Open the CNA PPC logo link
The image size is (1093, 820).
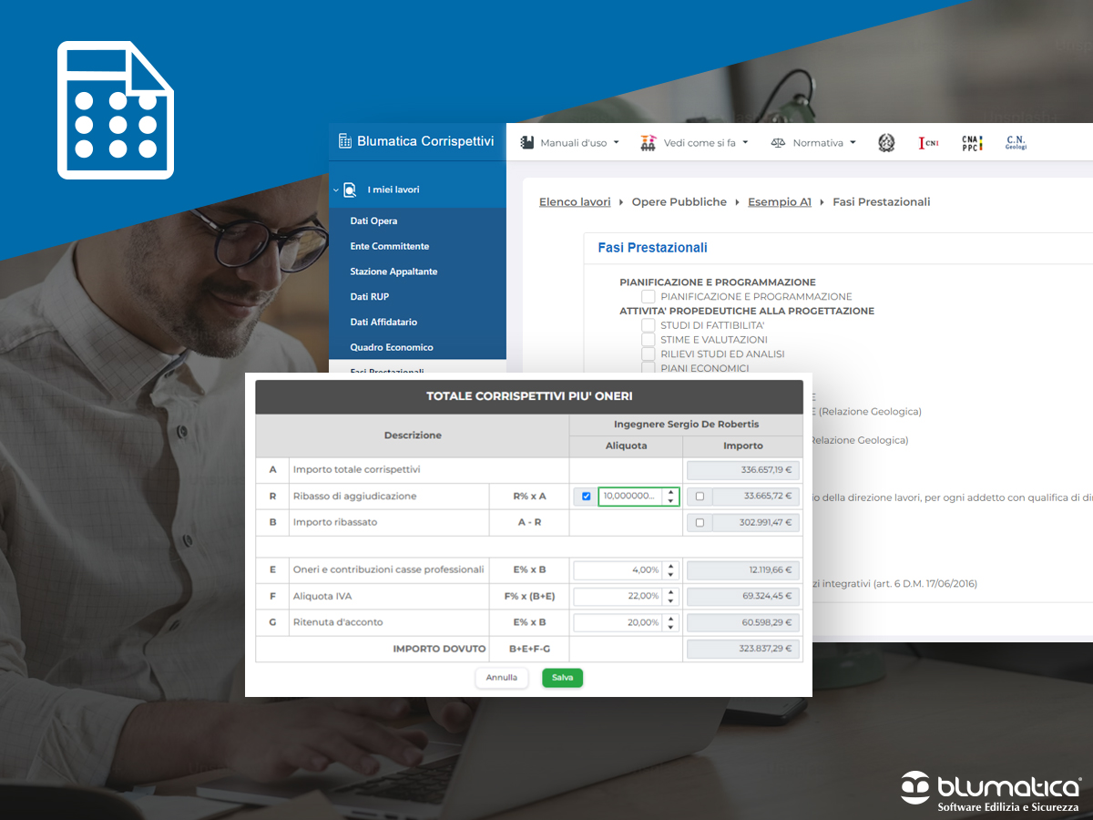[972, 142]
